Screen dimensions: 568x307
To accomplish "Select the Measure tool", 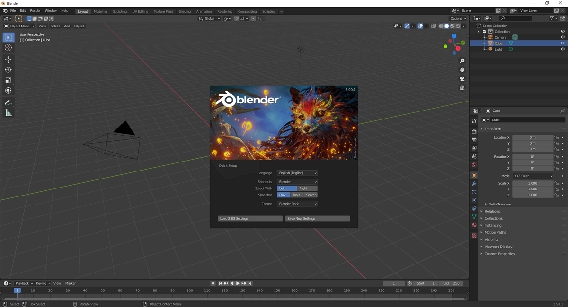I will pos(8,113).
